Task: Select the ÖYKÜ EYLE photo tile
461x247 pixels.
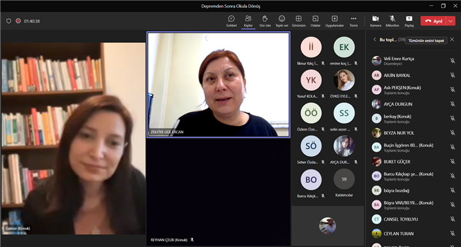Action: [344, 80]
